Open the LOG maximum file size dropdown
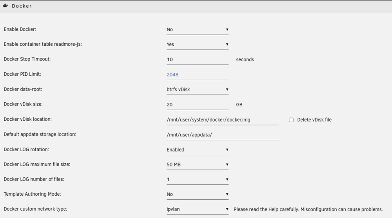The width and height of the screenshot is (392, 218). 198,165
